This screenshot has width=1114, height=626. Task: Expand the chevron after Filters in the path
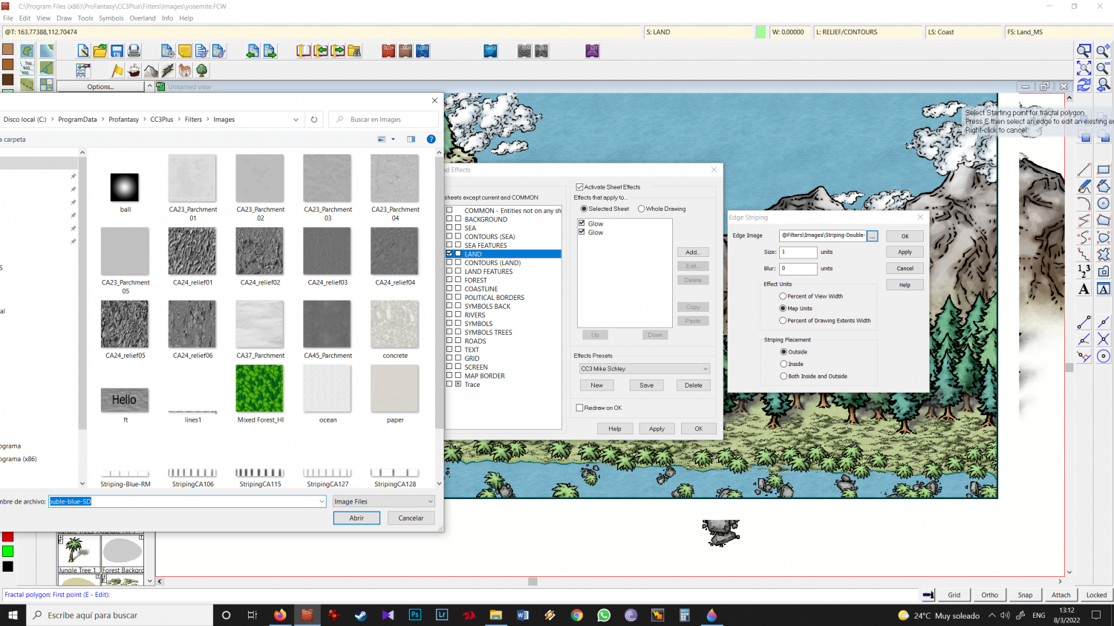(x=208, y=120)
